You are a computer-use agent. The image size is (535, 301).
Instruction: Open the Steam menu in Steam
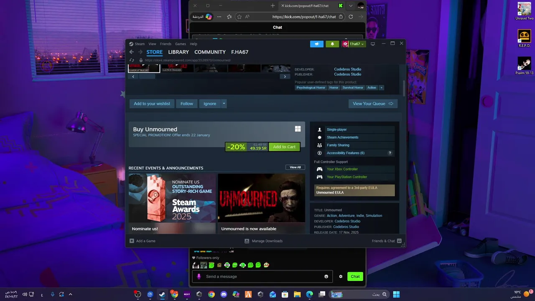(x=140, y=44)
